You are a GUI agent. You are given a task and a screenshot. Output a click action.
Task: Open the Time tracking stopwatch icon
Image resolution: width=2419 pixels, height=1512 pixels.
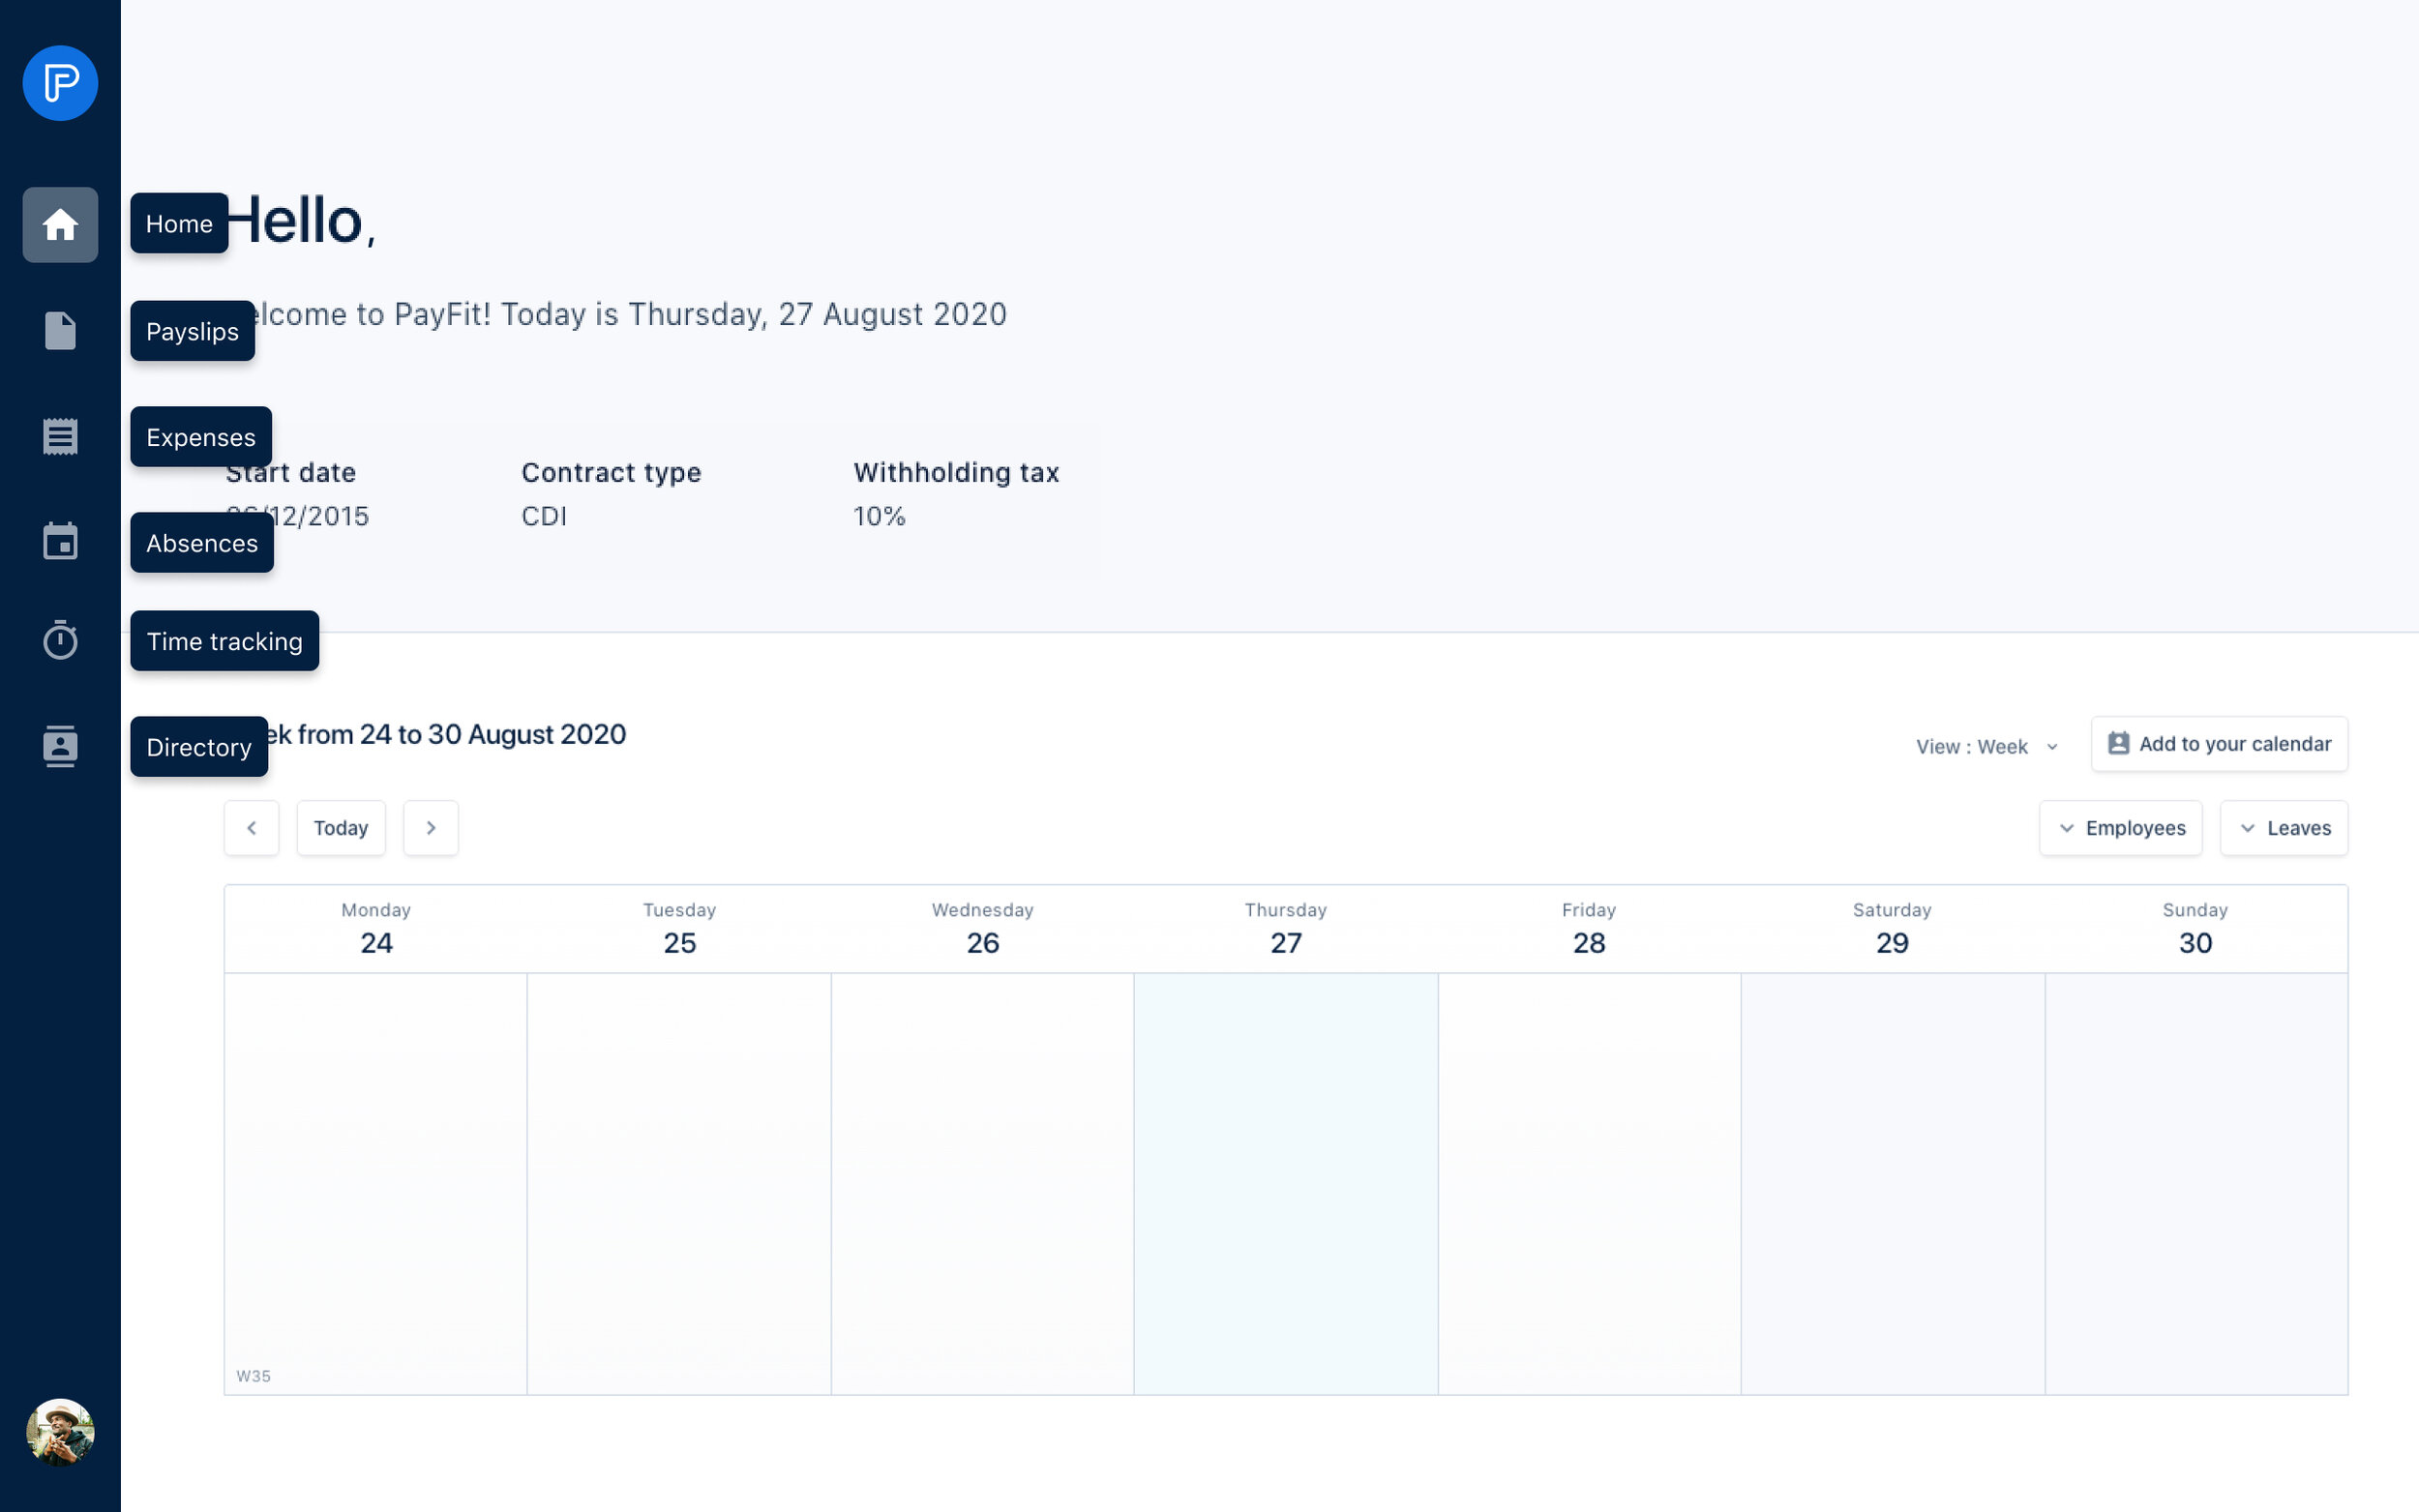point(60,640)
